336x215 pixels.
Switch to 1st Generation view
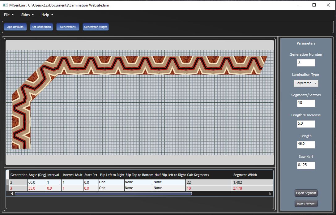41,27
